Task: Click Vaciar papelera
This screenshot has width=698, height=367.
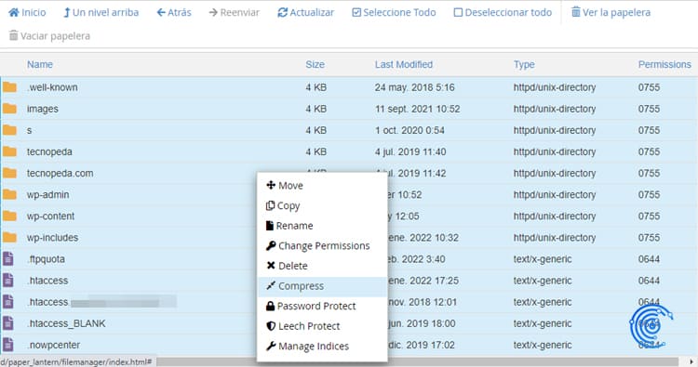Action: (49, 35)
